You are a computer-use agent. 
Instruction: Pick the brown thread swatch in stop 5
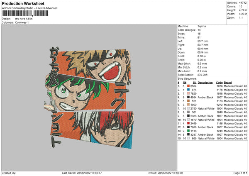click(x=188, y=101)
